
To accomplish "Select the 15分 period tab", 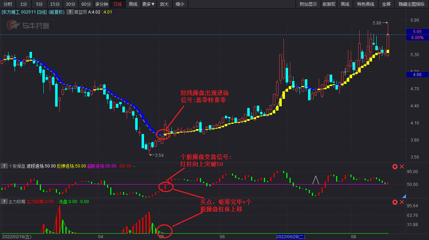I will (x=55, y=4).
